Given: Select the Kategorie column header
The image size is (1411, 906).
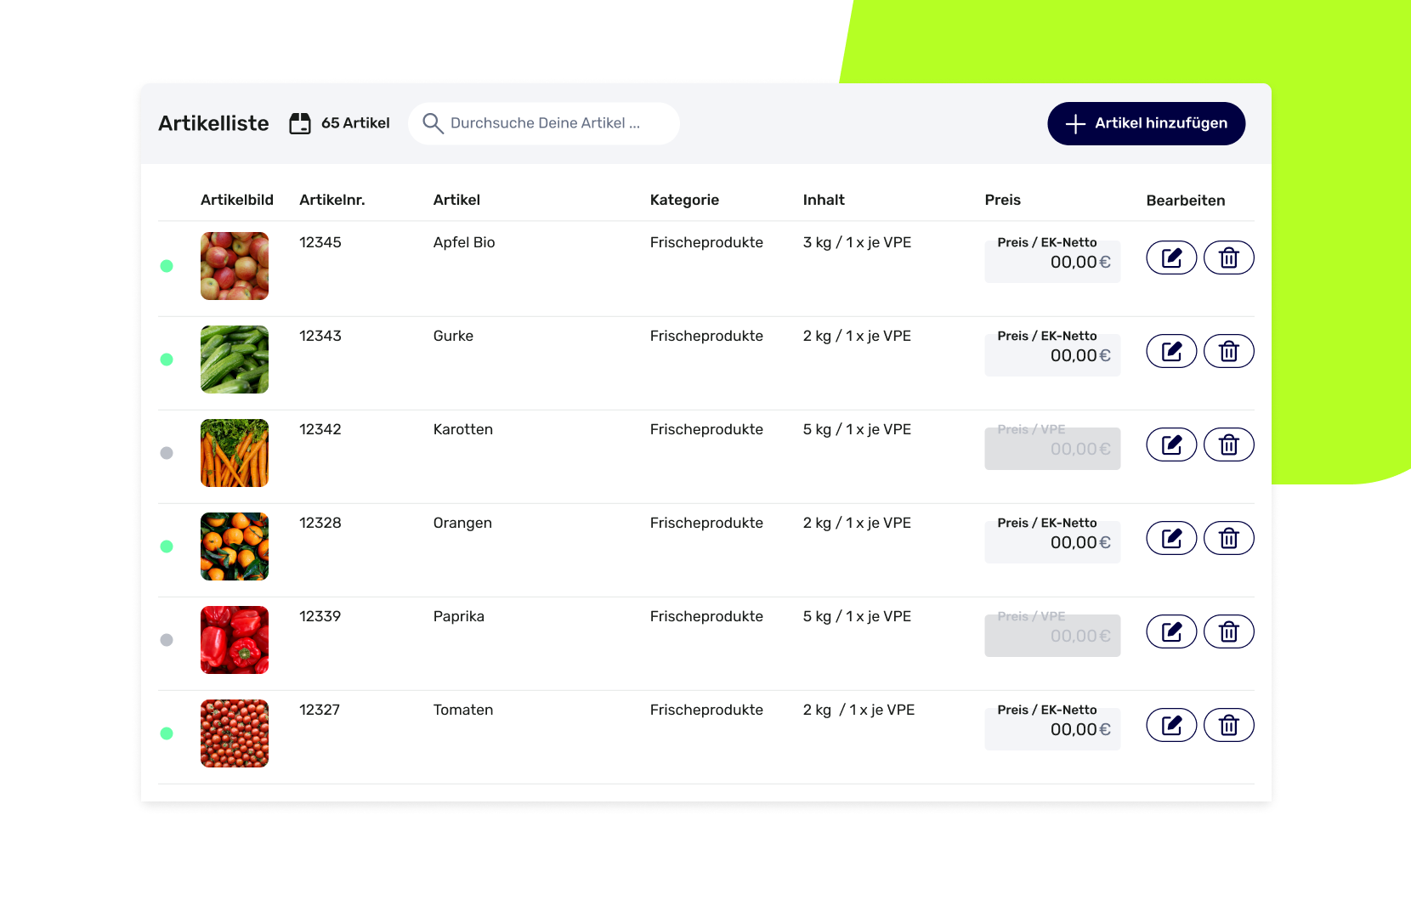Looking at the screenshot, I should point(685,200).
